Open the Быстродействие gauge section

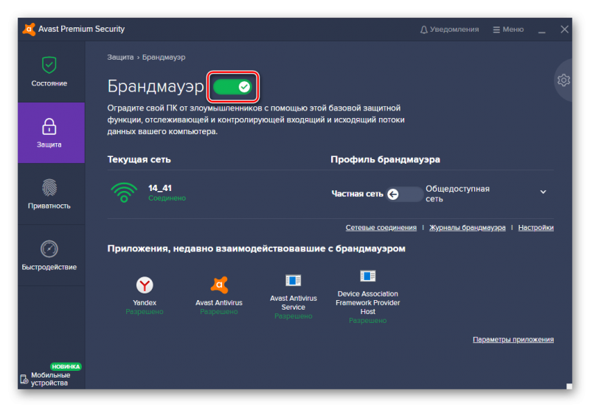51,255
